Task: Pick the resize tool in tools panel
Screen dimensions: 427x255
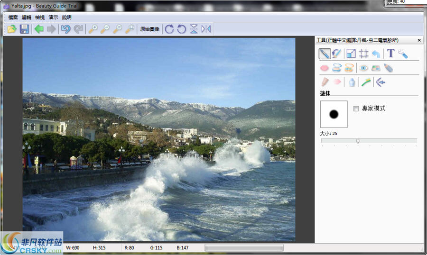Action: click(351, 54)
